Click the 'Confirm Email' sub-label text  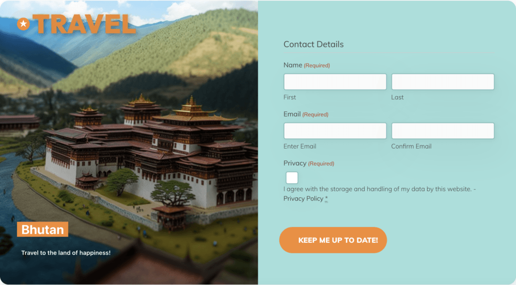point(411,147)
